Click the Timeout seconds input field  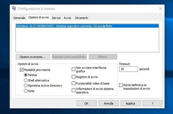[x=128, y=69]
